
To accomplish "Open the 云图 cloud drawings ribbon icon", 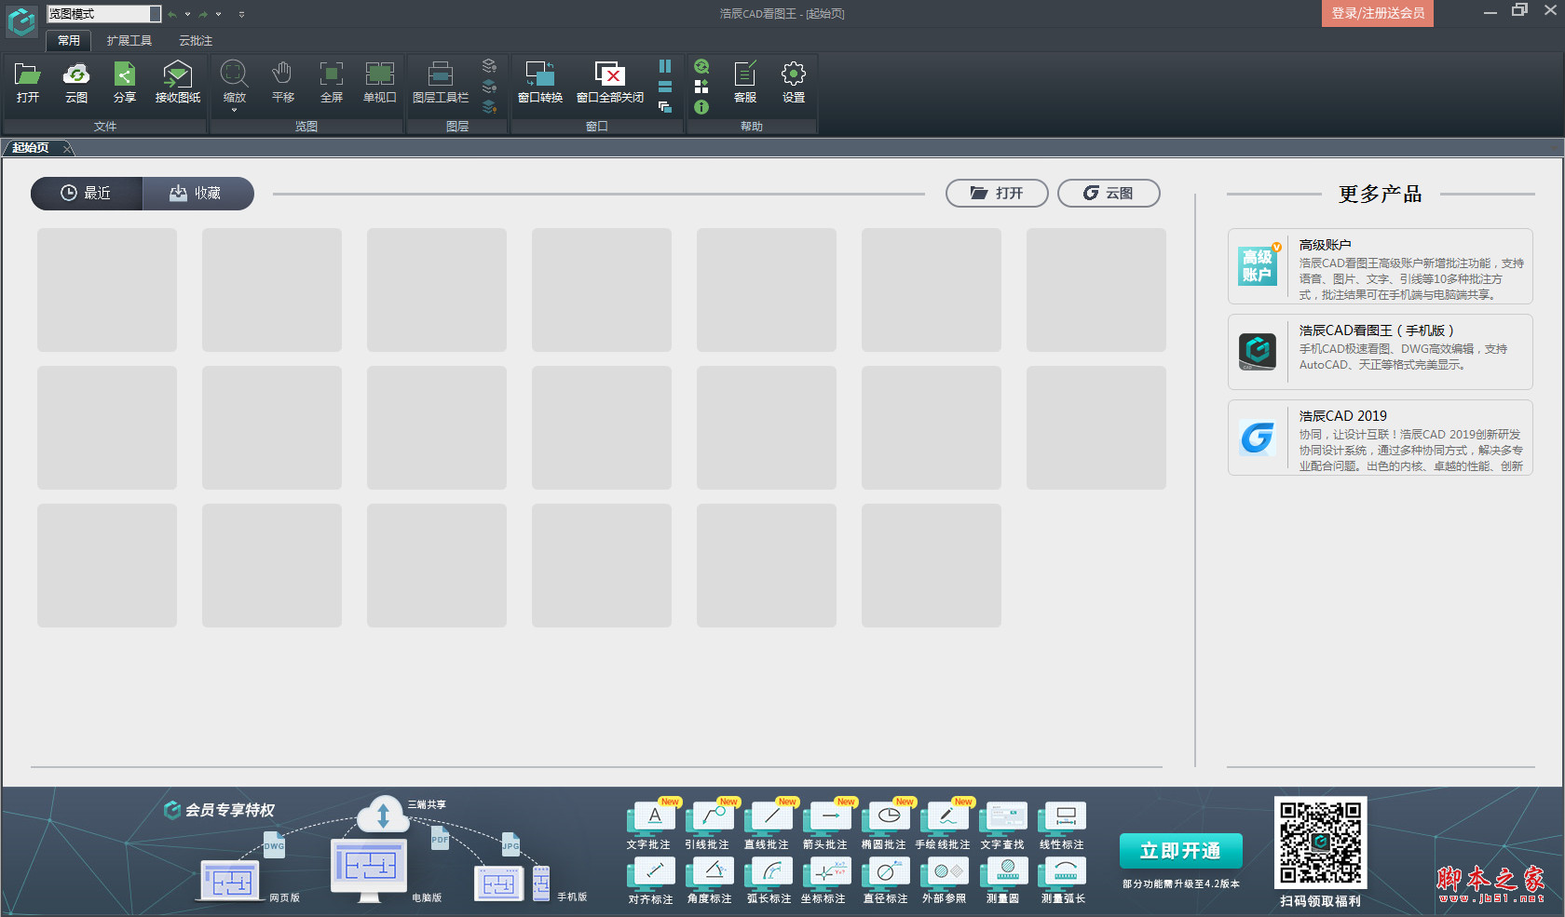I will point(76,82).
